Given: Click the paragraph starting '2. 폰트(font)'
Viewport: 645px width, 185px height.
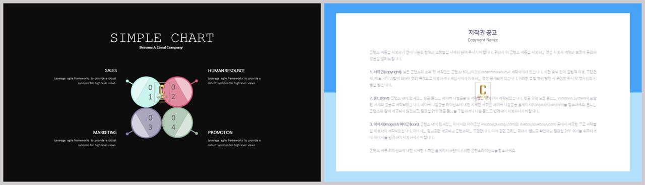Looking at the screenshot, I should pos(483,104).
